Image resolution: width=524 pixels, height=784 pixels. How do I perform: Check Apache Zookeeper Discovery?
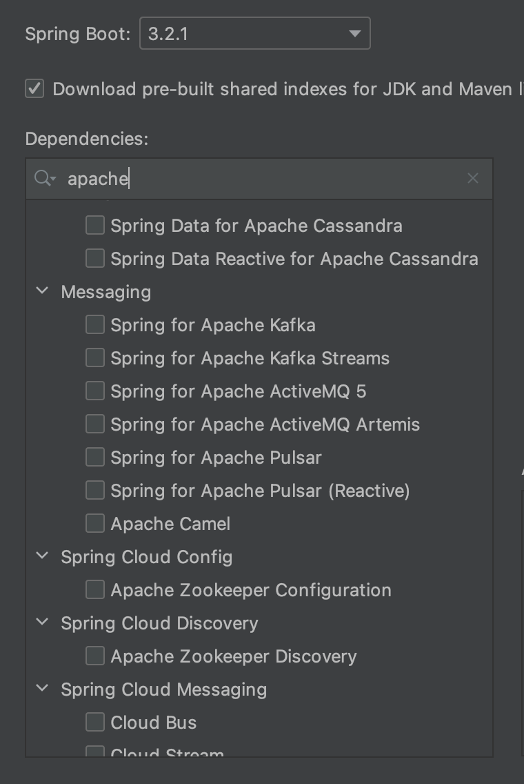[x=95, y=656]
